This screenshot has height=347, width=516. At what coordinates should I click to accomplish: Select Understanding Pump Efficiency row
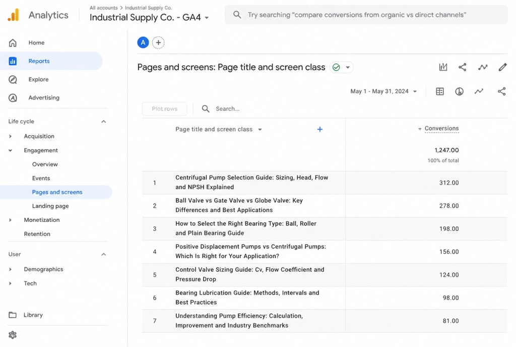[325, 321]
